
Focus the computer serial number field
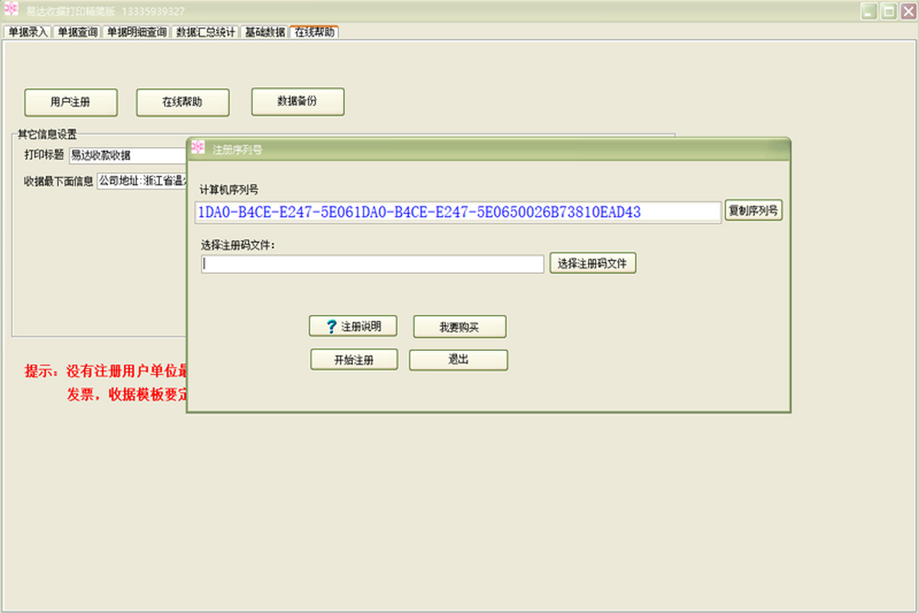point(458,212)
